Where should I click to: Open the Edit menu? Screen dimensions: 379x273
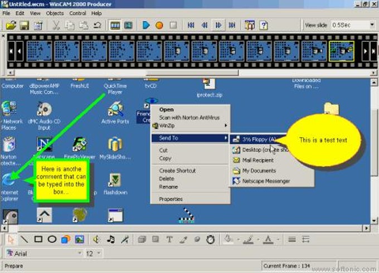[x=20, y=13]
